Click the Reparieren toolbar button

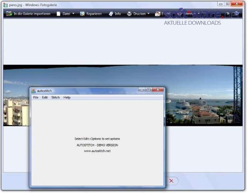tap(91, 14)
